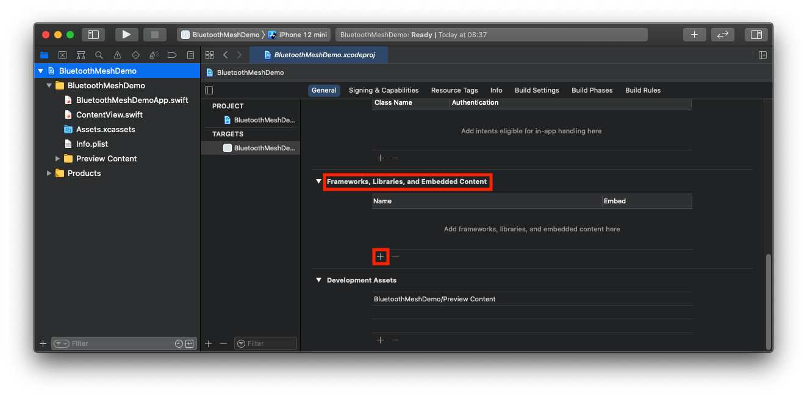The image size is (807, 397).
Task: Open the code review arrows button
Action: [723, 35]
